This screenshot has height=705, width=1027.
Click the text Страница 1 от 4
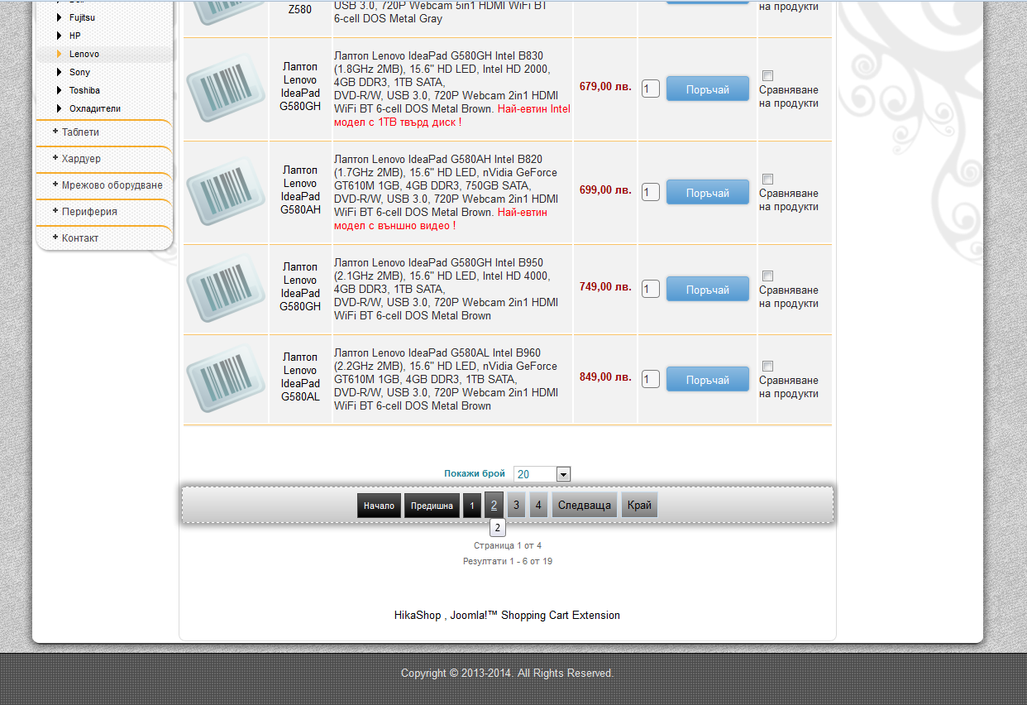click(508, 546)
